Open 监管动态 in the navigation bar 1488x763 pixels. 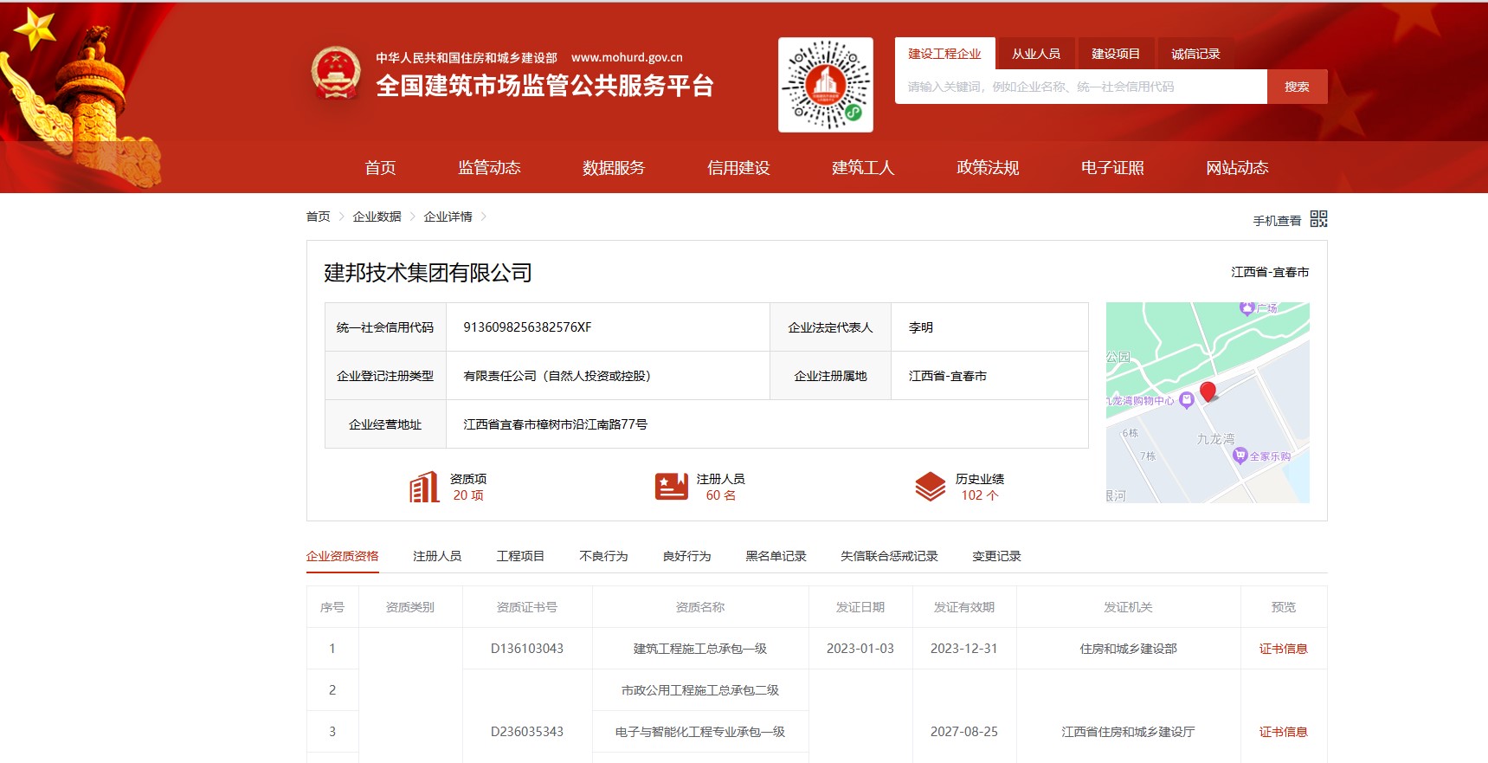489,168
